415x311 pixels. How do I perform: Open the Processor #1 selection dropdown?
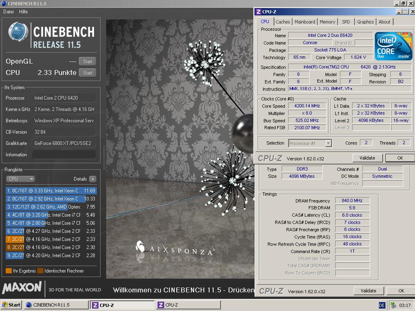click(x=310, y=143)
